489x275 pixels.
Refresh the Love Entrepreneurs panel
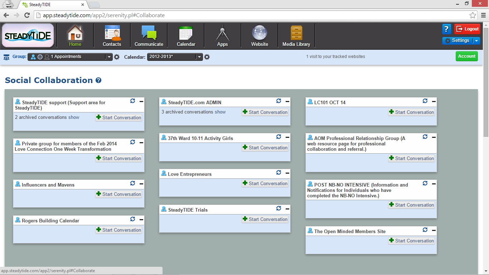coord(279,173)
